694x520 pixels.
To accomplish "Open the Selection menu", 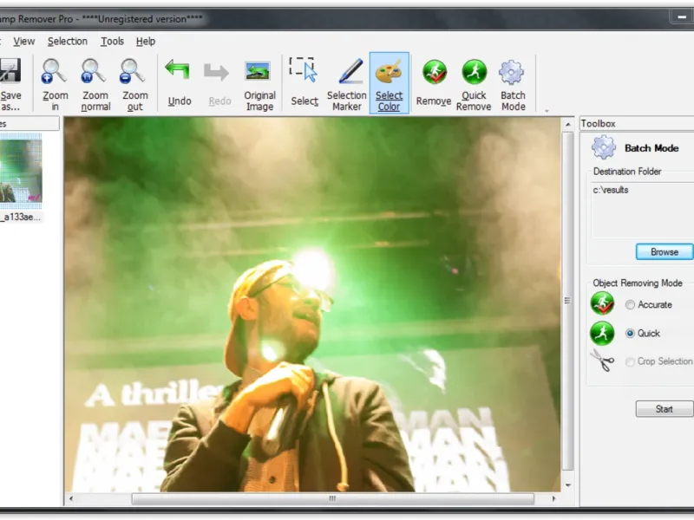I will pyautogui.click(x=68, y=42).
